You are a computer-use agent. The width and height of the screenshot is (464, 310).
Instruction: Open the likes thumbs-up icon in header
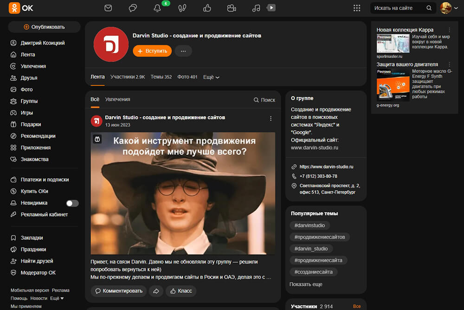(207, 8)
